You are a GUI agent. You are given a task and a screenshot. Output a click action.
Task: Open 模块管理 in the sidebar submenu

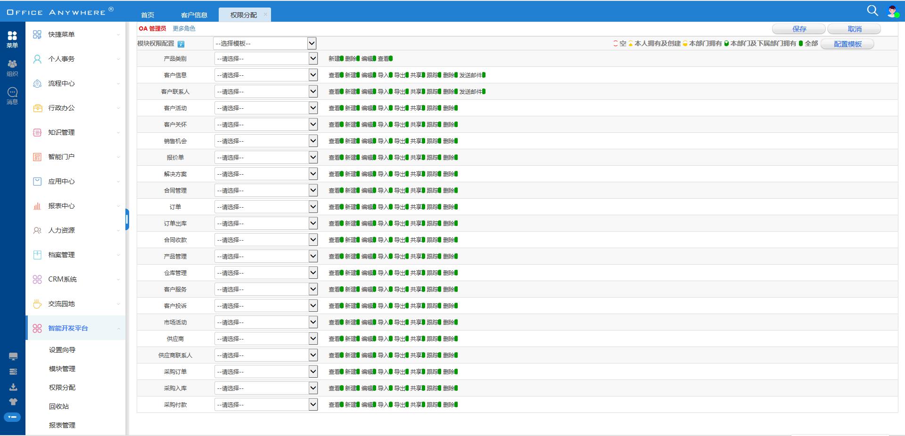point(62,369)
